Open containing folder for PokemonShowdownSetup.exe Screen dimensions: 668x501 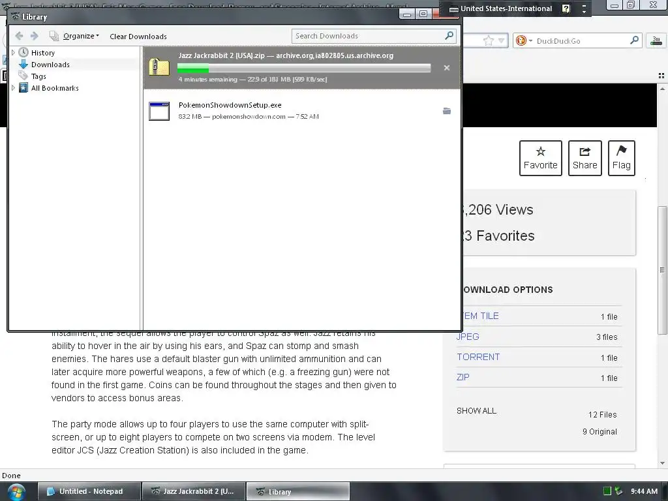[446, 111]
